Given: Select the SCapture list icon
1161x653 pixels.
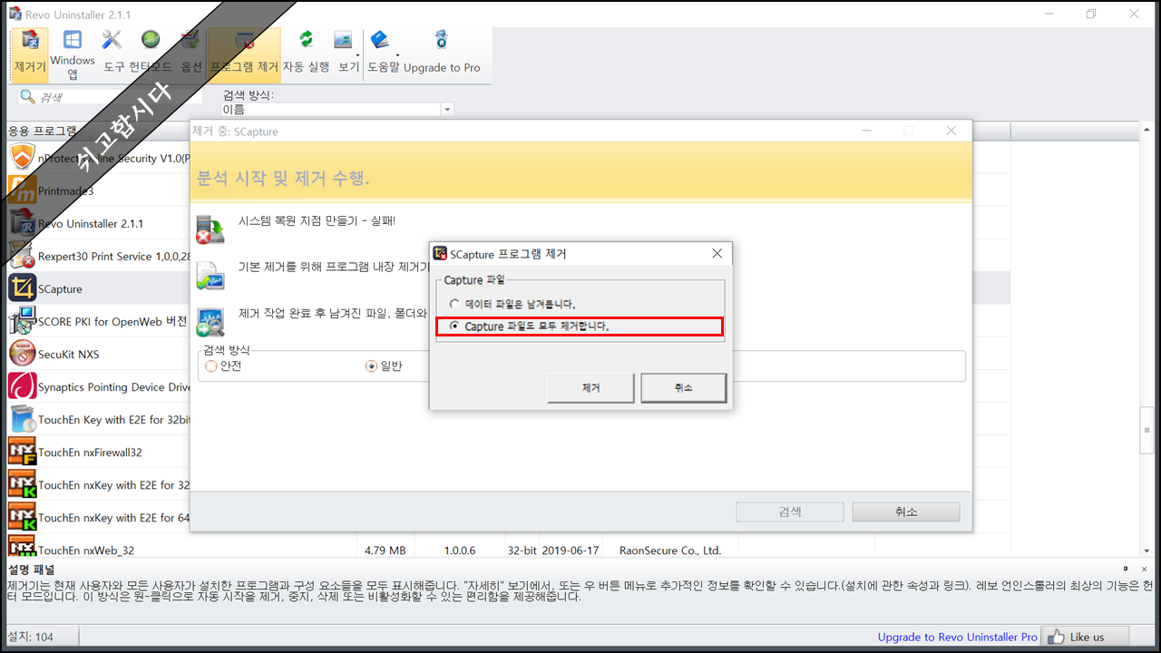Looking at the screenshot, I should (23, 288).
